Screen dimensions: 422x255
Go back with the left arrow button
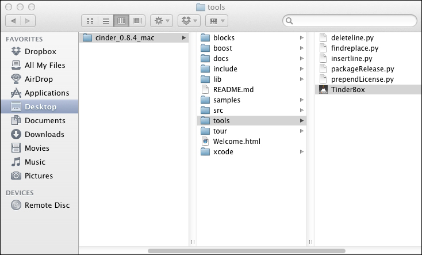13,21
